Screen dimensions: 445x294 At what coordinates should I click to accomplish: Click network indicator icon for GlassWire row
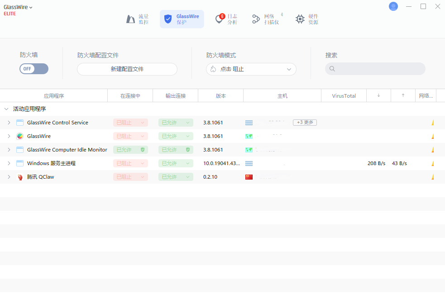433,136
